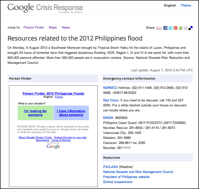
Task: Switch Person Finder widget to Filipino
Action: coord(59,97)
